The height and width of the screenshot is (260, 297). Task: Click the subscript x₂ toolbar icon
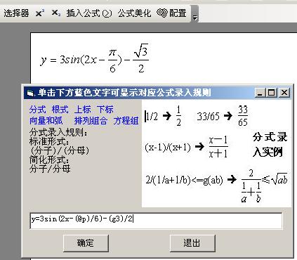point(56,13)
